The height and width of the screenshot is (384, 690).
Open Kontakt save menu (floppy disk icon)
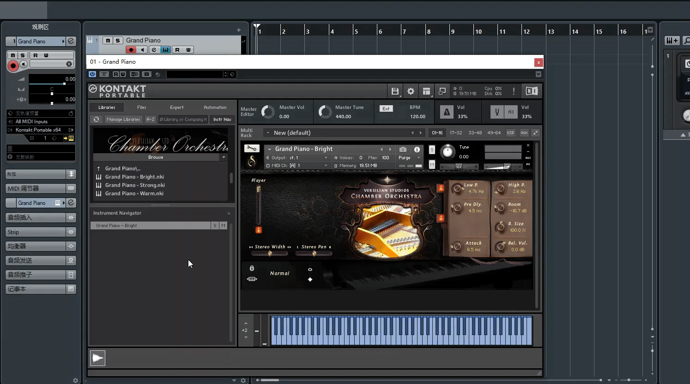pos(395,91)
